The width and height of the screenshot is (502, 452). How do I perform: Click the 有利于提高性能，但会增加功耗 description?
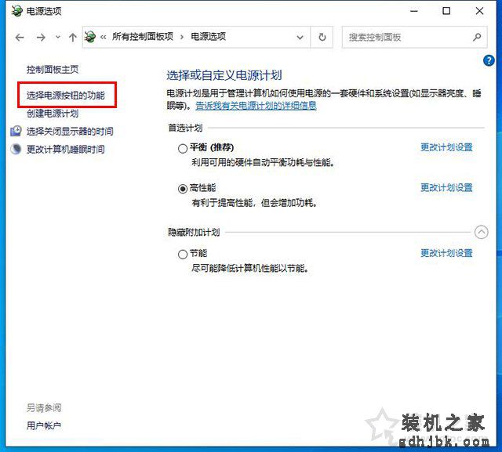254,203
